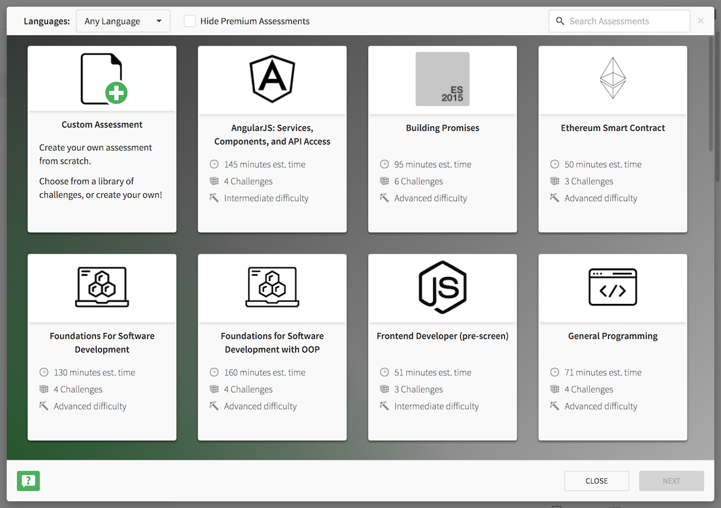Viewport: 721px width, 508px height.
Task: Click the JS hexagon Frontend Developer icon
Action: click(x=442, y=286)
